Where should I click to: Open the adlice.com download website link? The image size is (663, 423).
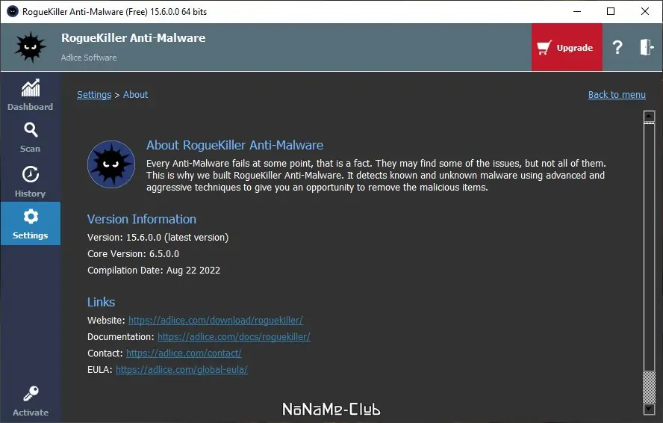tap(216, 320)
